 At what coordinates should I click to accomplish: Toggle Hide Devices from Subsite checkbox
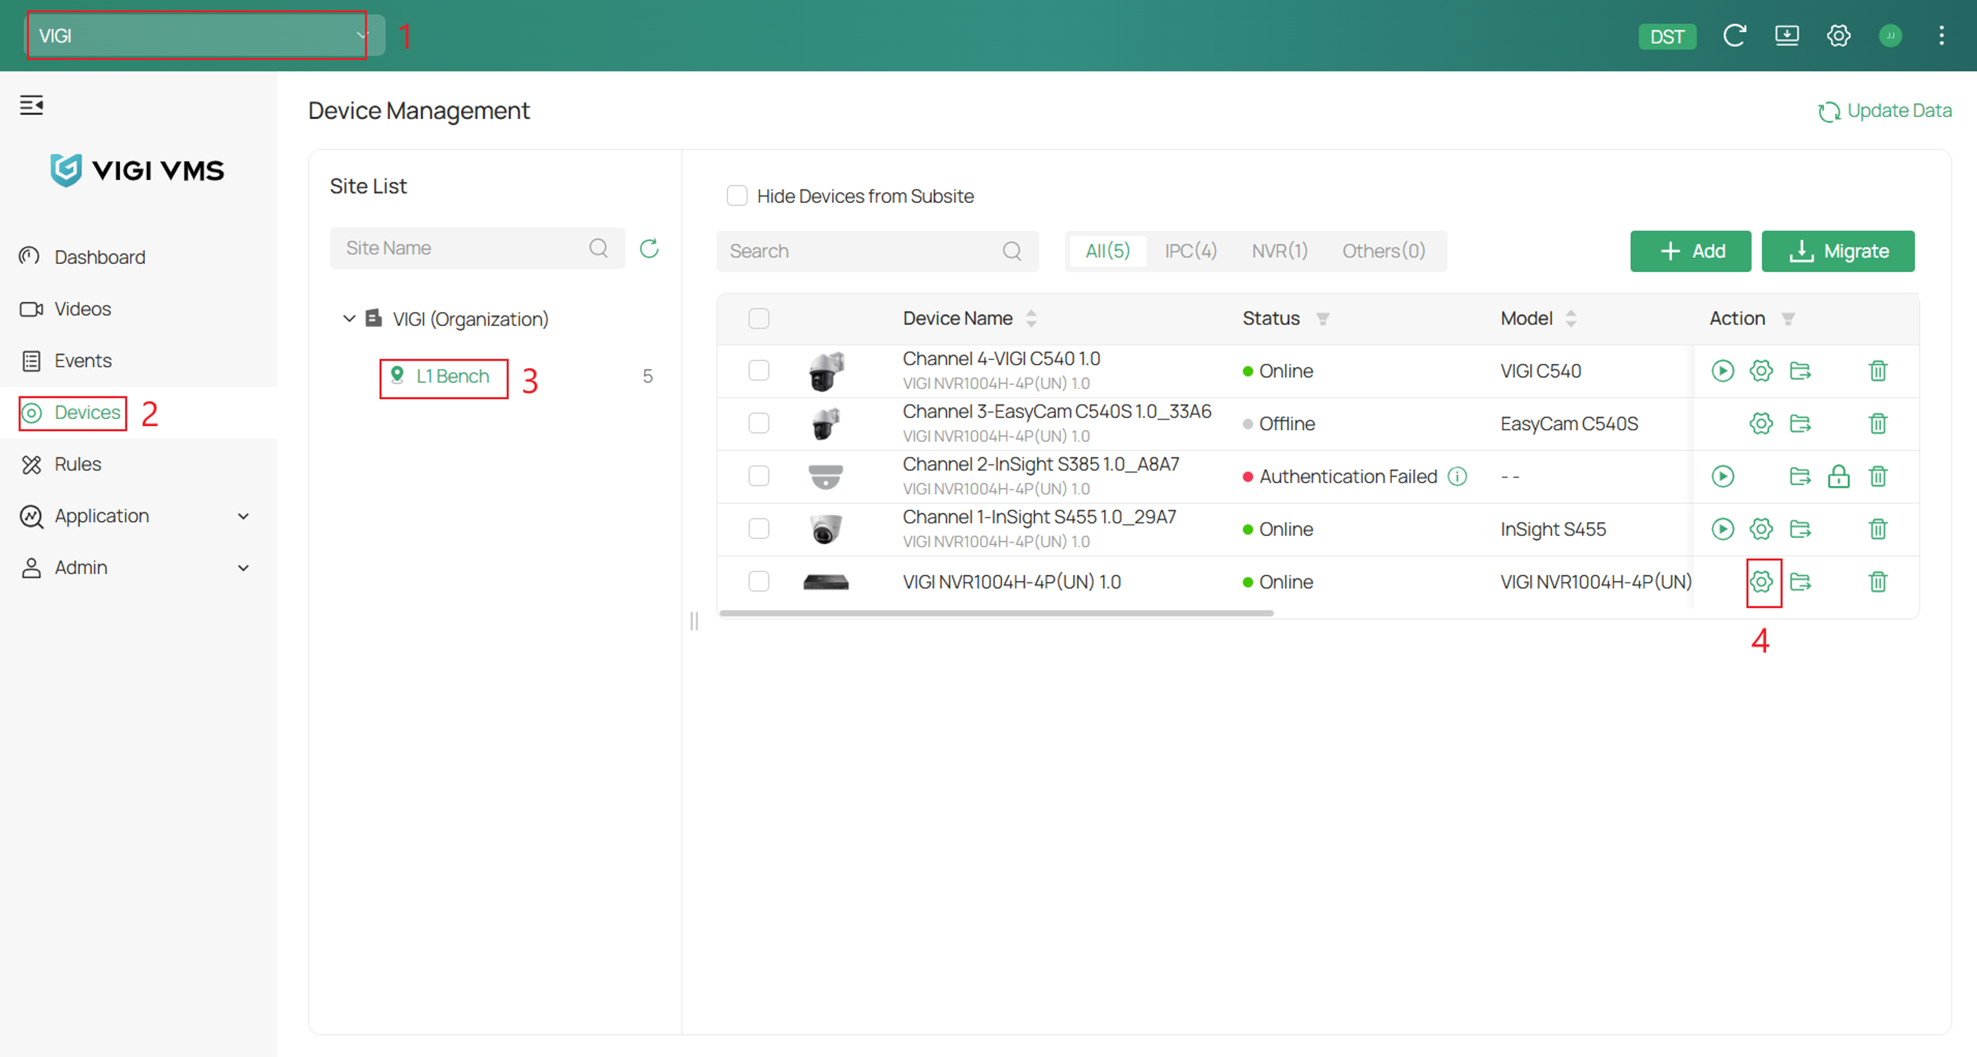[x=737, y=196]
